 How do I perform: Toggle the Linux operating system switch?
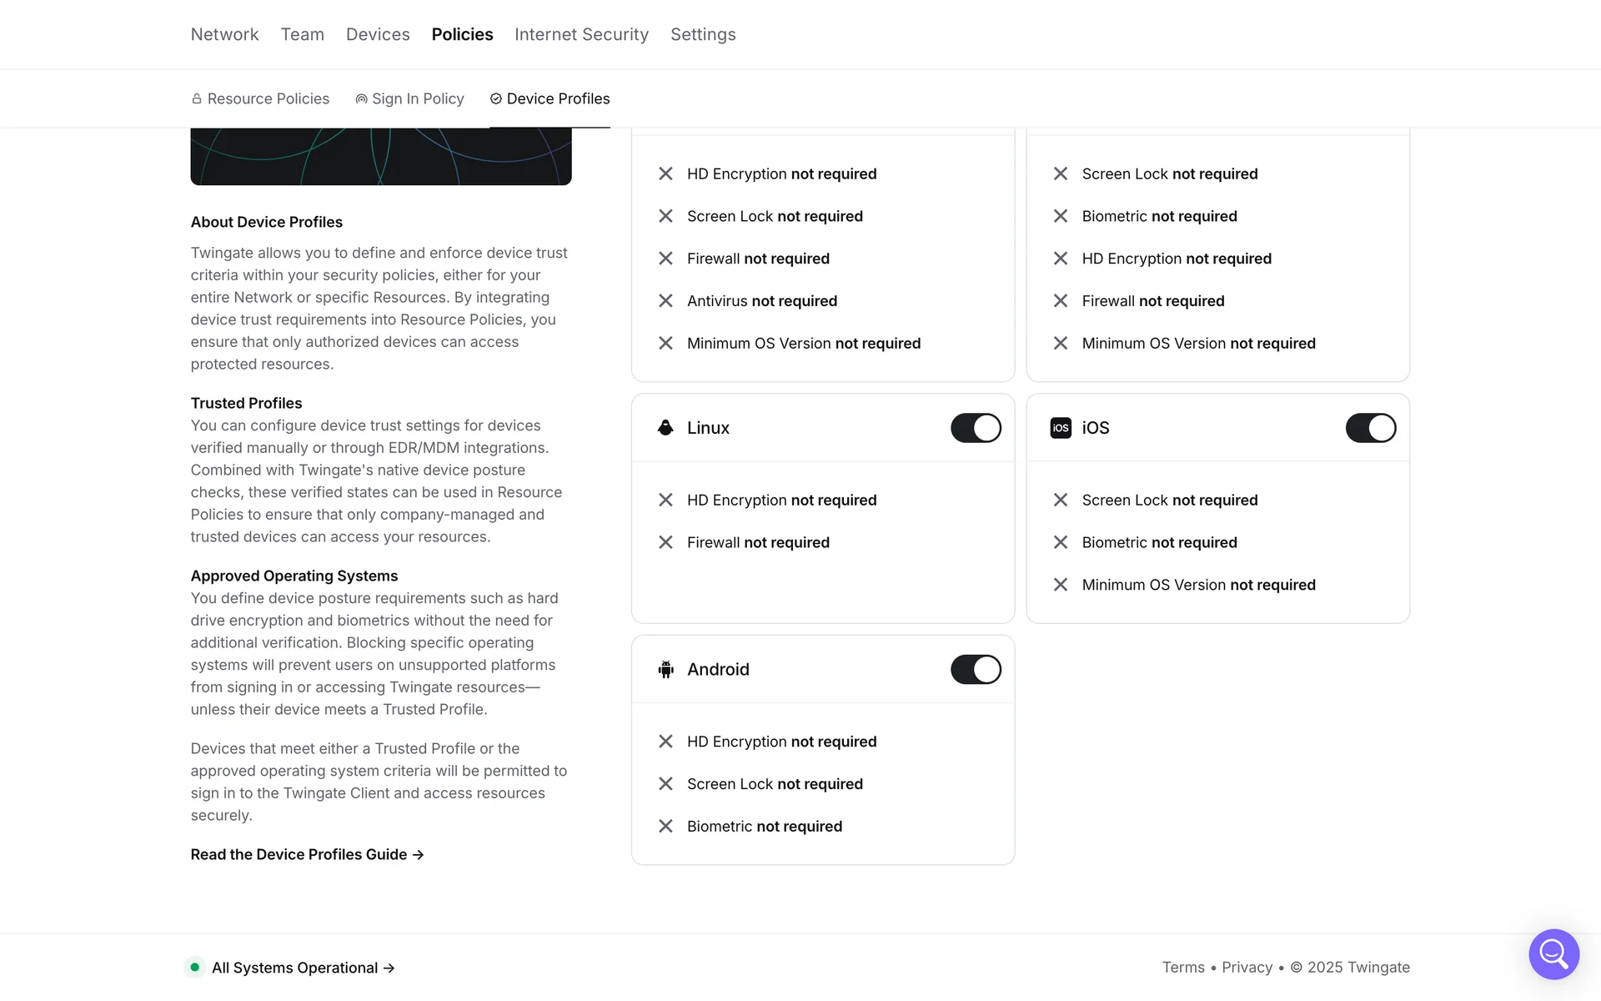(x=976, y=428)
